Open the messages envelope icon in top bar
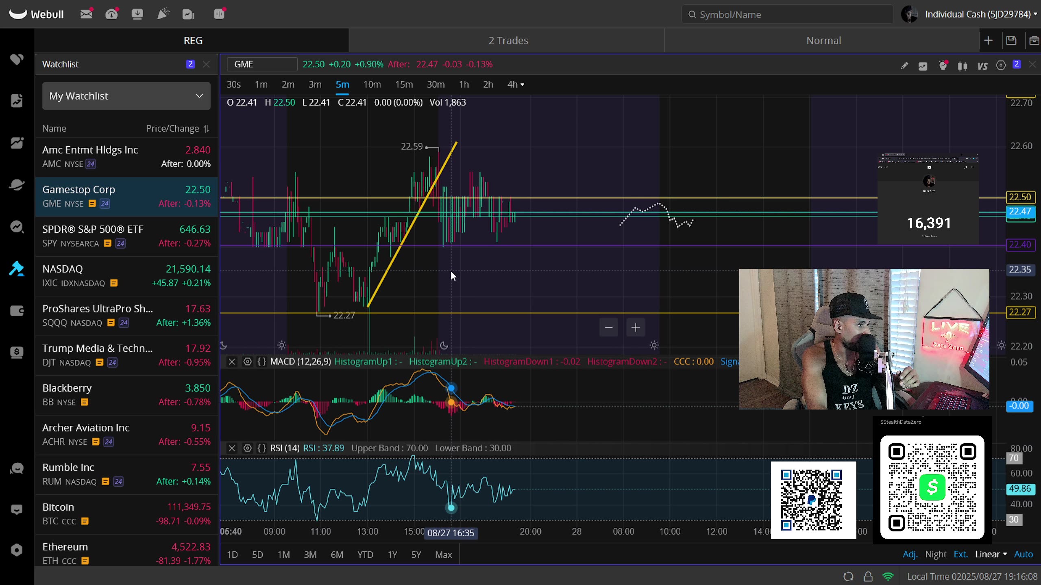Viewport: 1041px width, 585px height. pos(86,13)
